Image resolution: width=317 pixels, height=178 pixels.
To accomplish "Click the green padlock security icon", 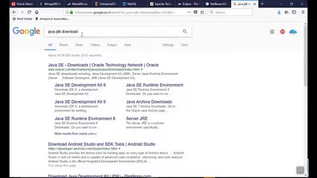I will pos(71,12).
